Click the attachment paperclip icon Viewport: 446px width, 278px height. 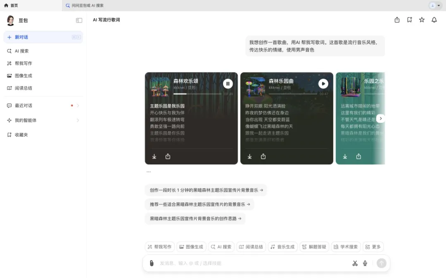tap(152, 263)
